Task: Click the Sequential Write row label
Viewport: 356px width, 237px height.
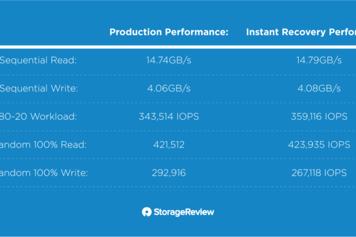Action: pyautogui.click(x=39, y=88)
